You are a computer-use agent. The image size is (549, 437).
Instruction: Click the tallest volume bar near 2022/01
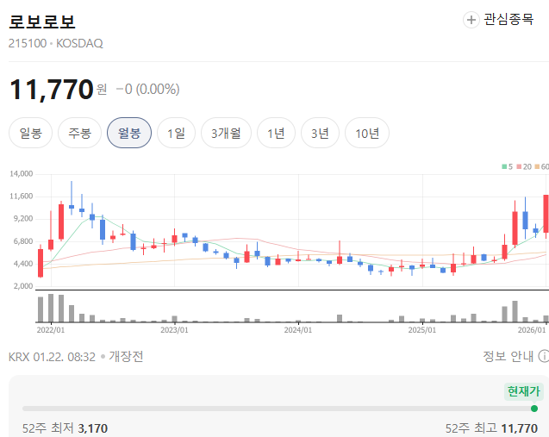coord(51,308)
